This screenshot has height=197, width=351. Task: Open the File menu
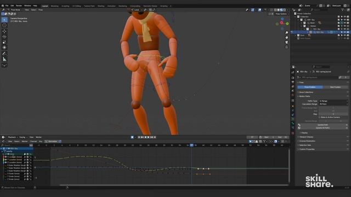7,5
